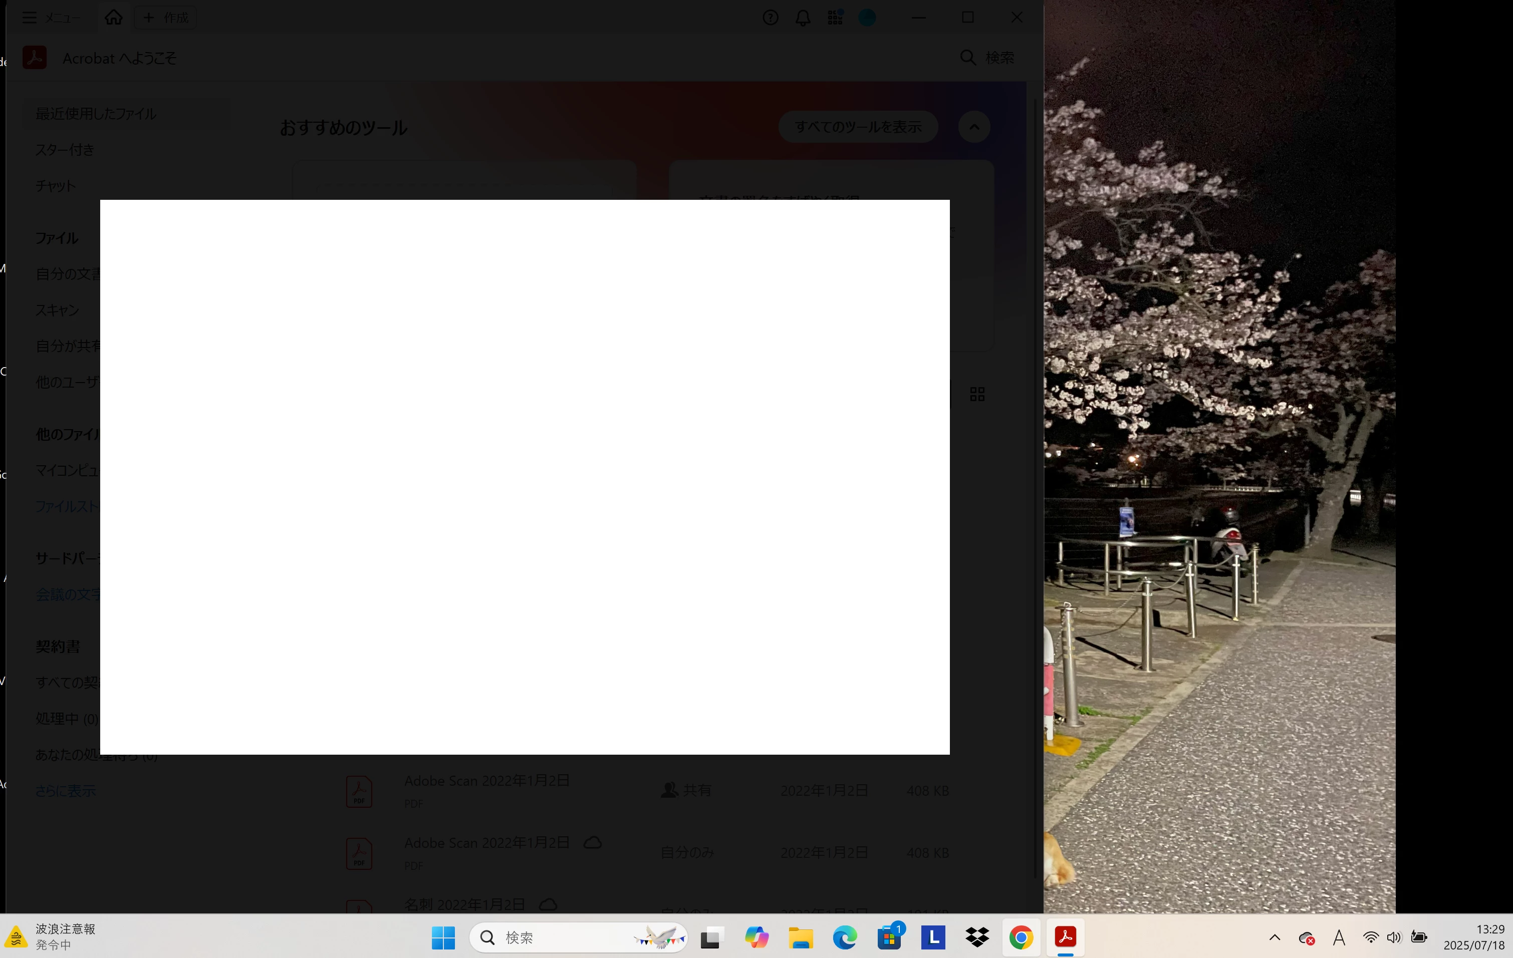The width and height of the screenshot is (1513, 958).
Task: Open the help question mark icon
Action: point(771,18)
